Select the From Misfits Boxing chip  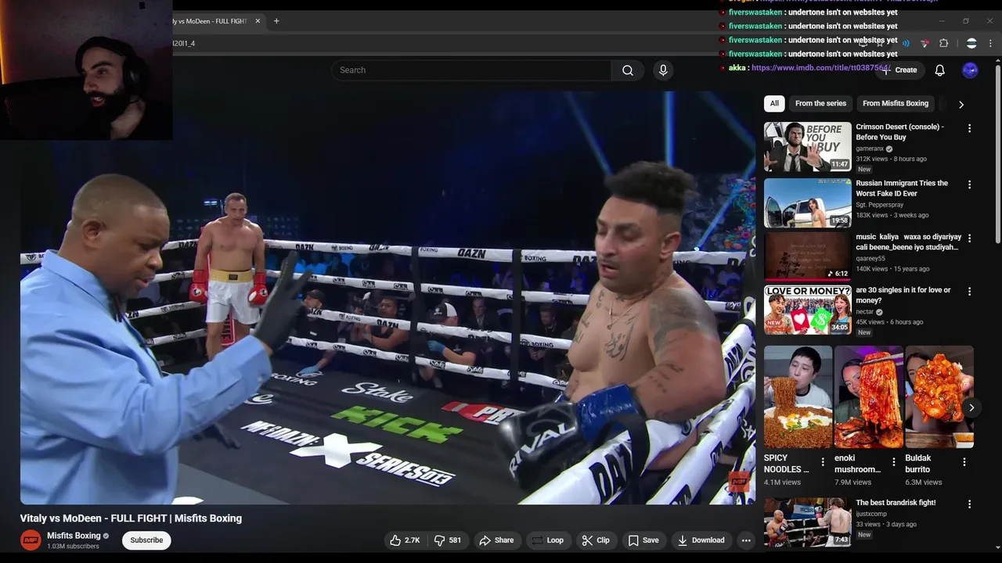[896, 103]
